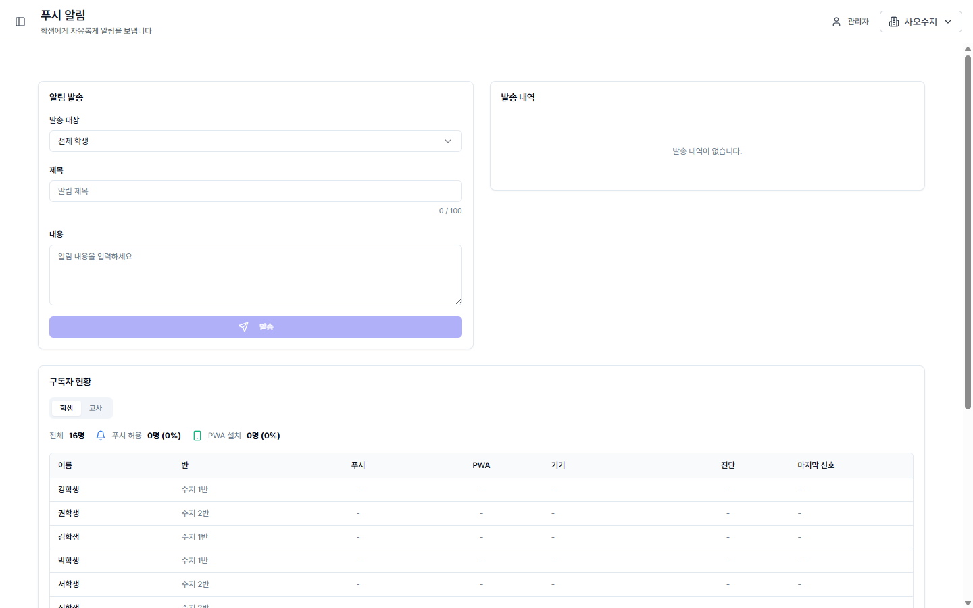The width and height of the screenshot is (973, 608).
Task: Click 수지 1반 in 박학생 row
Action: 195,561
